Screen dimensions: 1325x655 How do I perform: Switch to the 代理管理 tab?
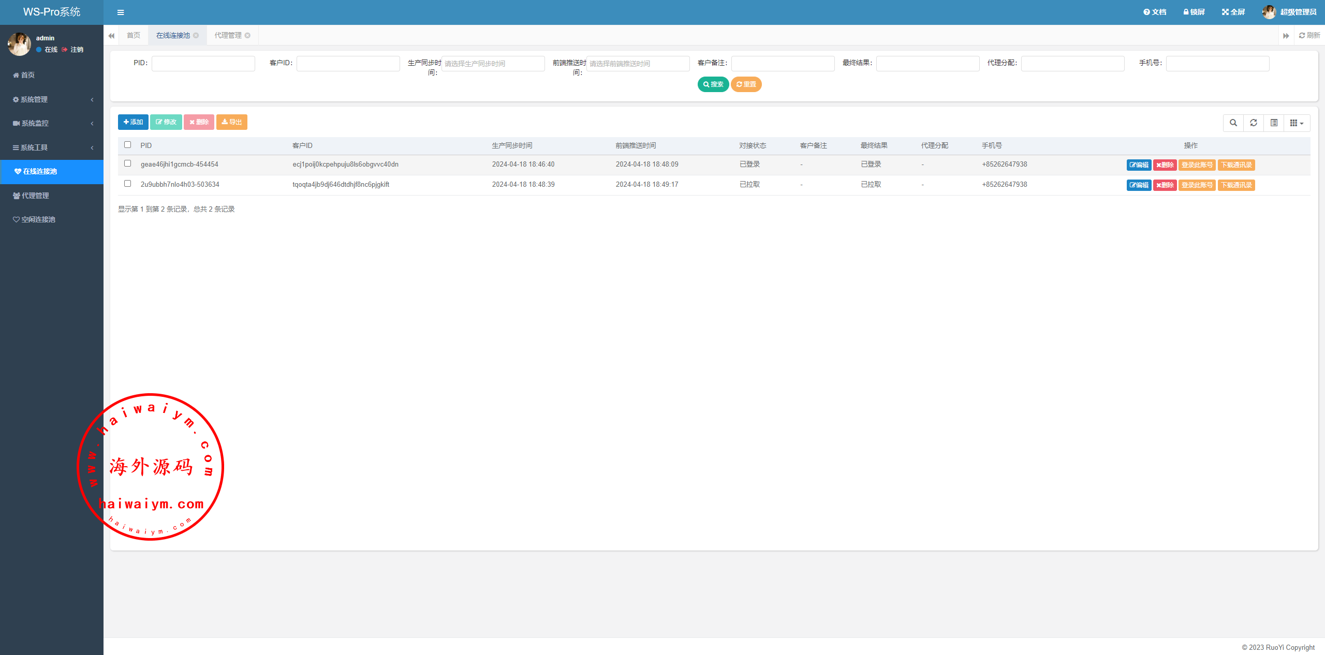click(228, 35)
